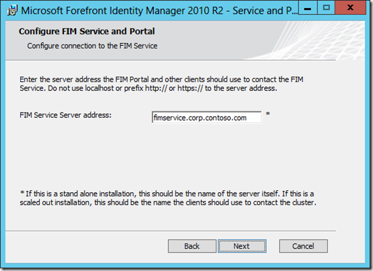
Task: Maximize the setup window
Action: 326,8
